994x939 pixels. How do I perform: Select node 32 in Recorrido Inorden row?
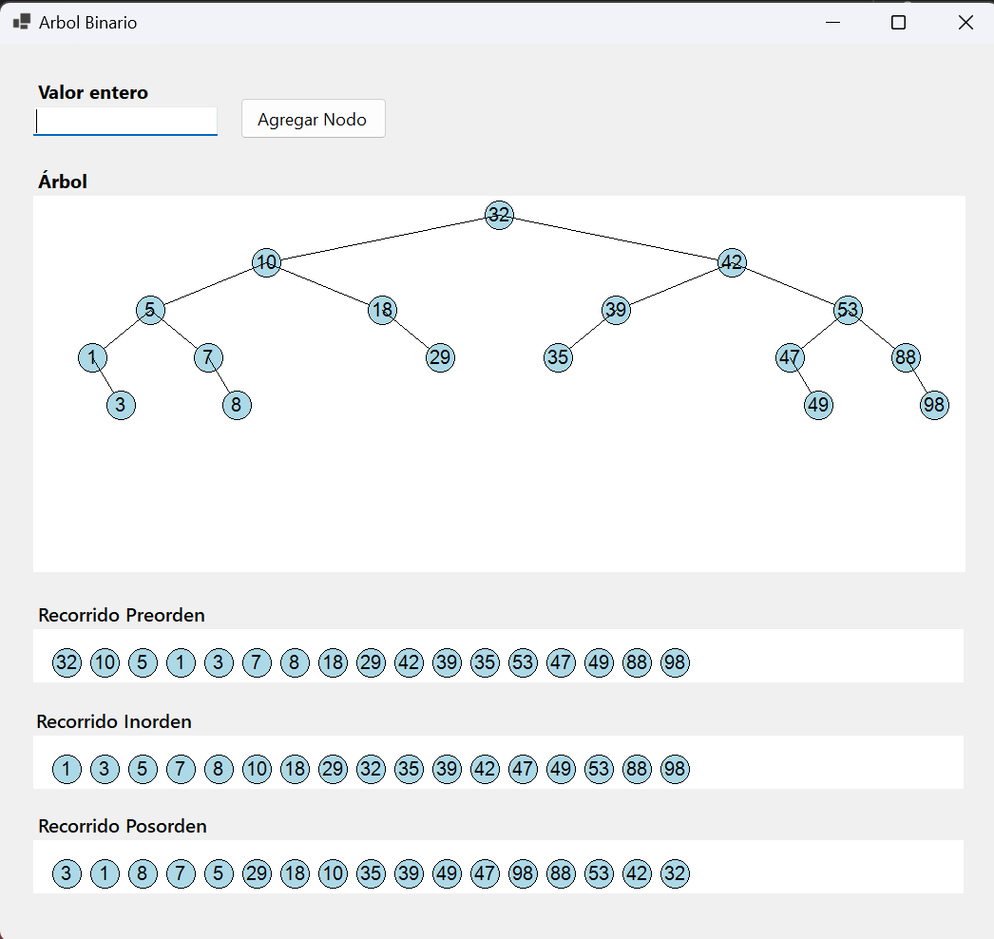(371, 769)
